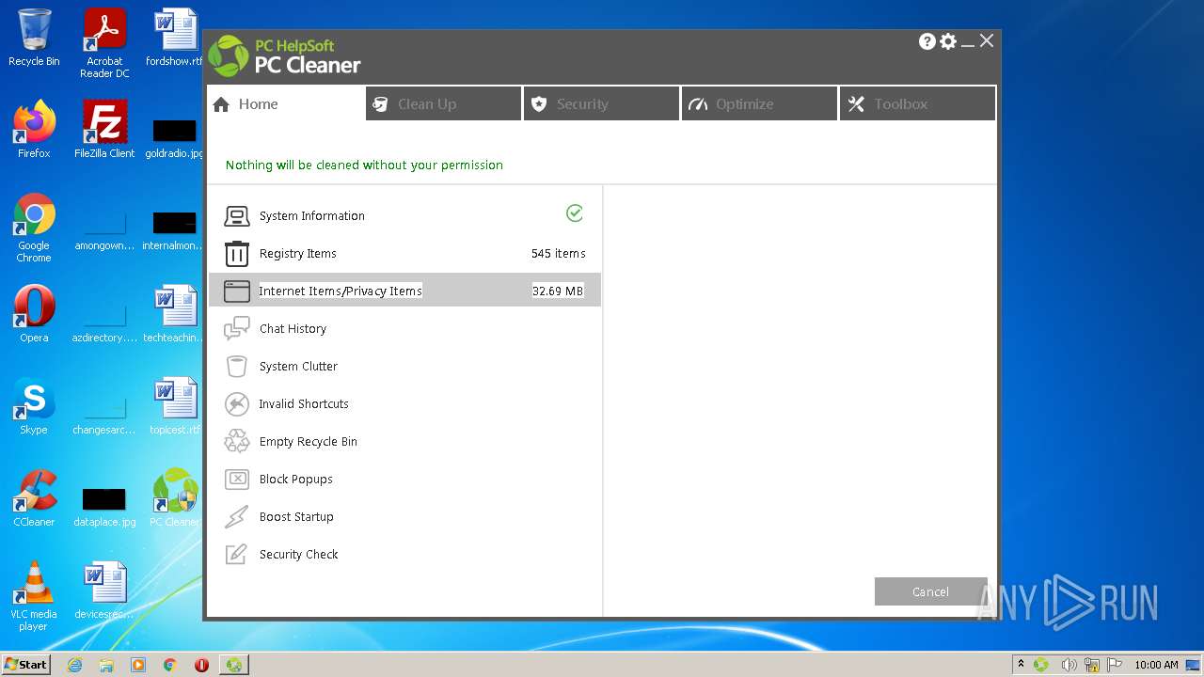Select the CCleaner desktop shortcut
Screen dimensions: 1204x677
[34, 498]
